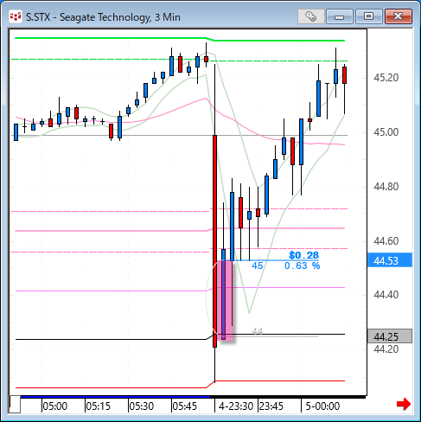Click the chart link chain icon

pos(311,16)
